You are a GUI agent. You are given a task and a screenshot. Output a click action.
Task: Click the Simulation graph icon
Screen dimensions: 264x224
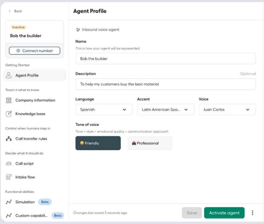(9, 202)
